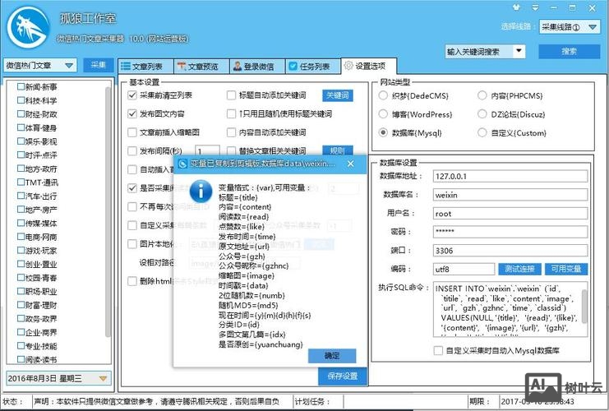Click the 编码 field showing utf8

click(x=464, y=269)
